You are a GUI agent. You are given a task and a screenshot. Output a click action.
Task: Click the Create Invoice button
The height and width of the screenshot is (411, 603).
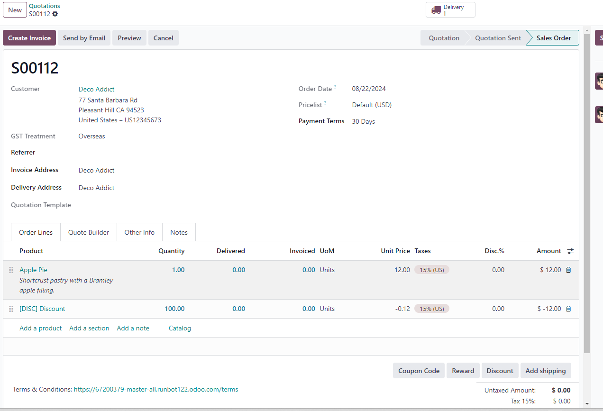click(x=29, y=38)
